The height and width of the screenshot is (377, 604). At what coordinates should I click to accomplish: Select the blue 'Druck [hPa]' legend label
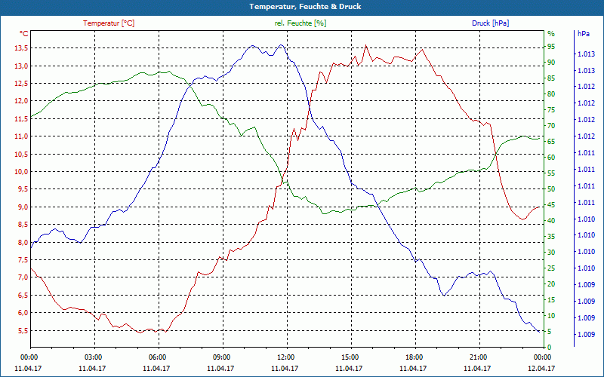(x=490, y=23)
